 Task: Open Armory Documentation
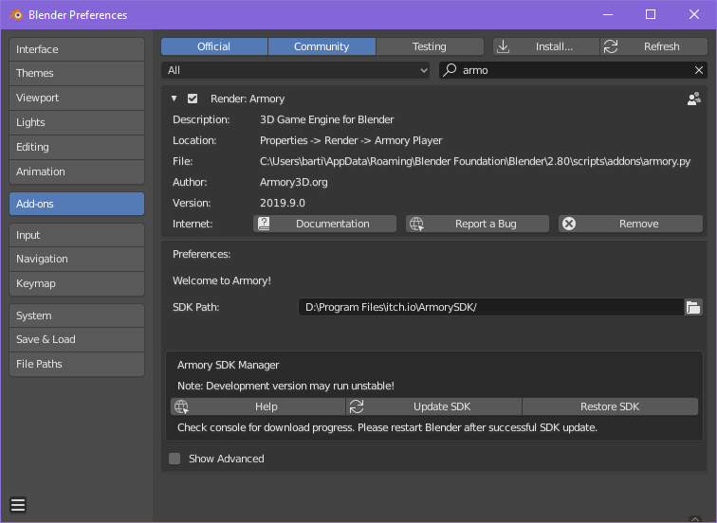[324, 224]
